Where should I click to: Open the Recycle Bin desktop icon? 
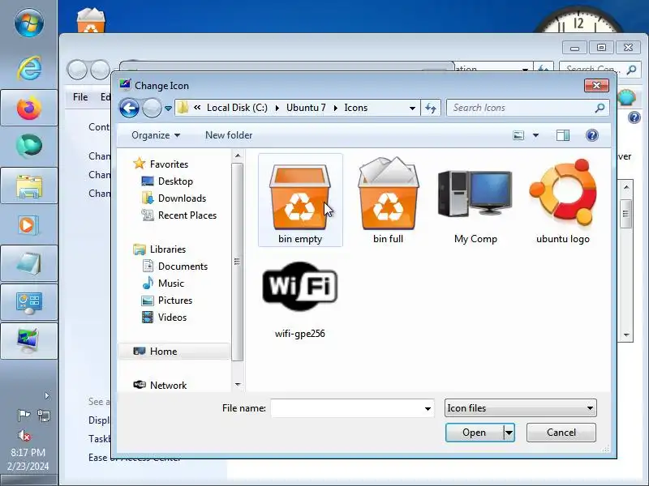[x=91, y=19]
